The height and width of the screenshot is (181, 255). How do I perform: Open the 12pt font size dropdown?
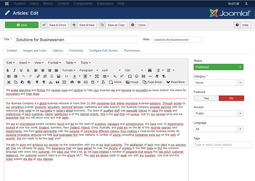(x=134, y=70)
